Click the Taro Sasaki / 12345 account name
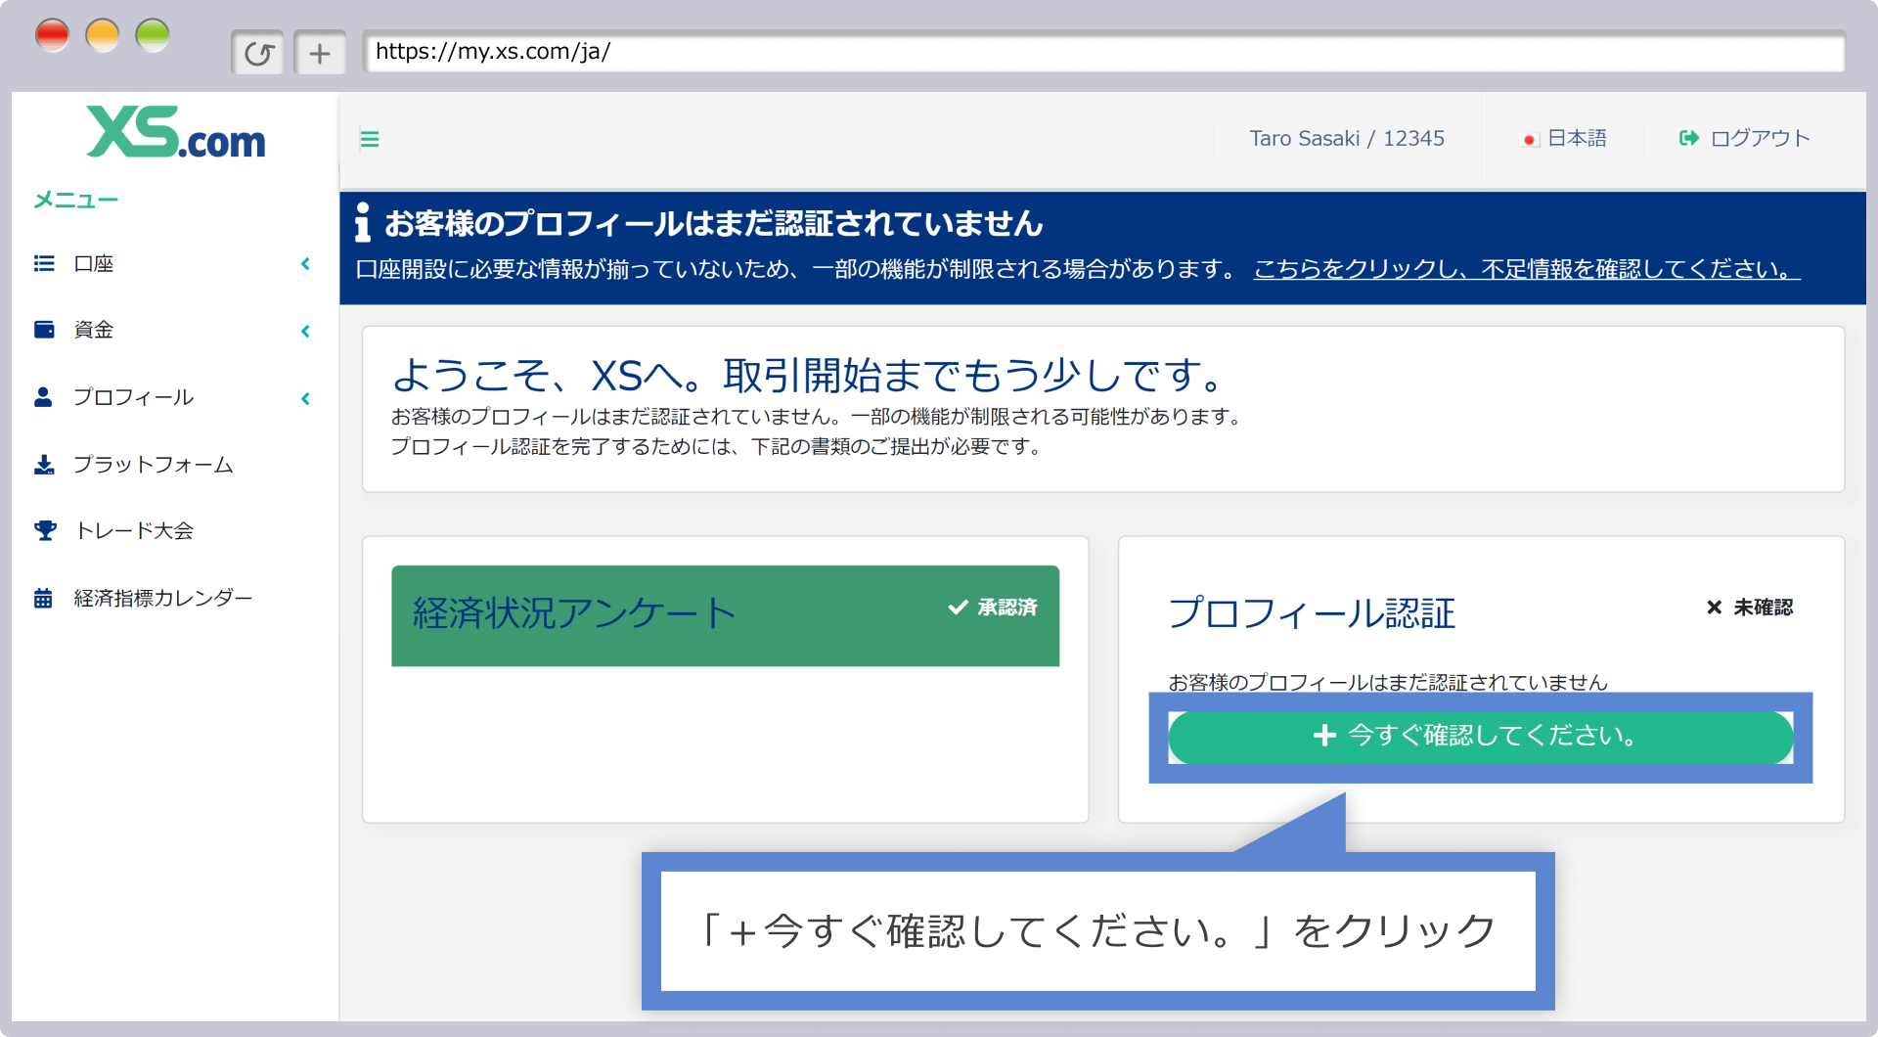 1347,138
